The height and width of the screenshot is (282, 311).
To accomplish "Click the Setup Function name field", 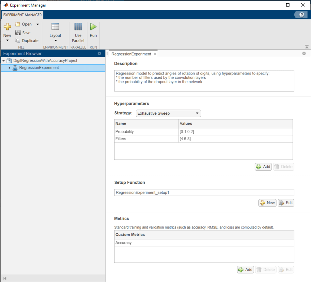I will pyautogui.click(x=204, y=192).
